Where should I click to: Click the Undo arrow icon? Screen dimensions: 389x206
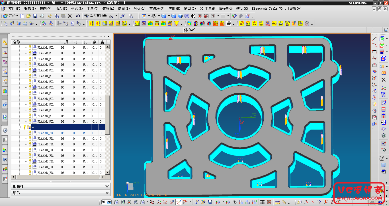78,16
